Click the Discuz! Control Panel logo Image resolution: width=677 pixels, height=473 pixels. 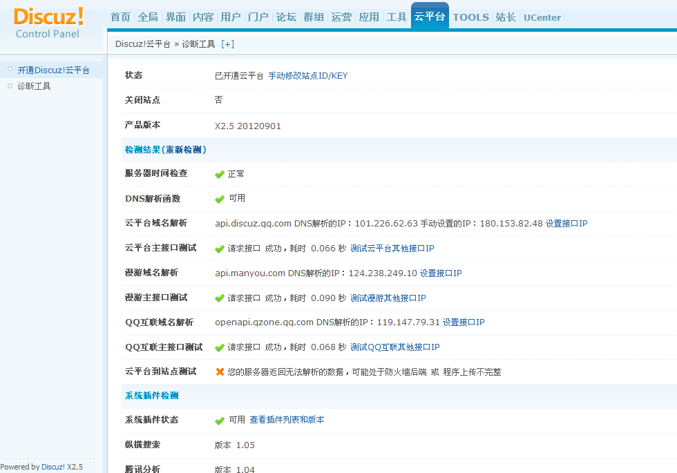tap(48, 23)
